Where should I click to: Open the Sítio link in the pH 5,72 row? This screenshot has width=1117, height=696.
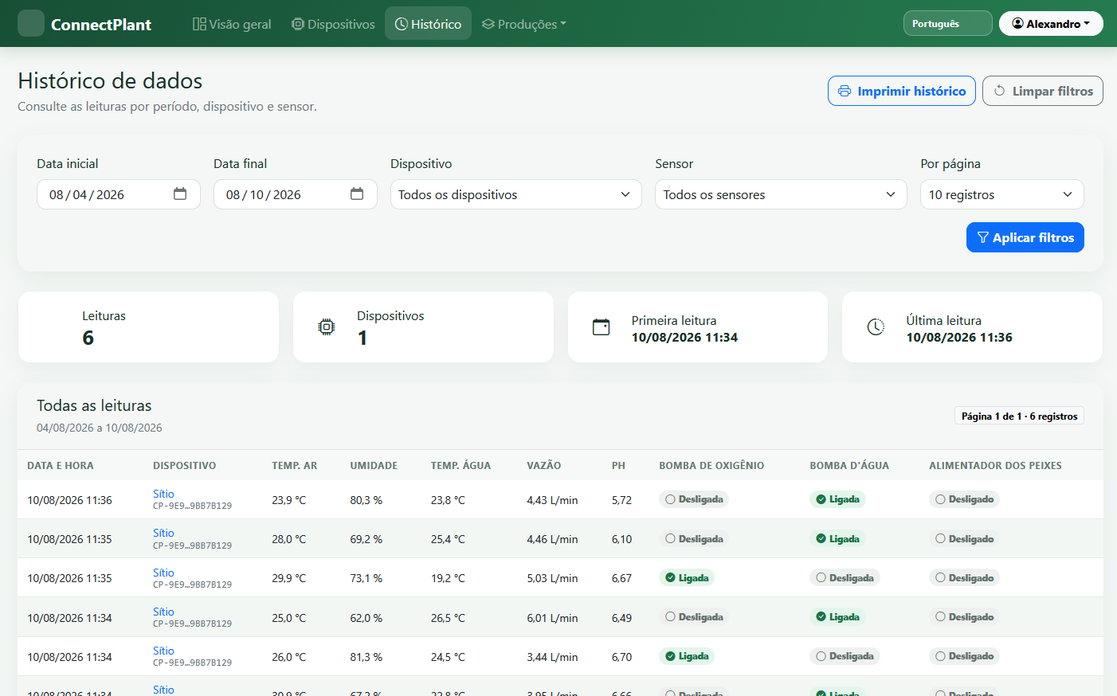click(163, 494)
